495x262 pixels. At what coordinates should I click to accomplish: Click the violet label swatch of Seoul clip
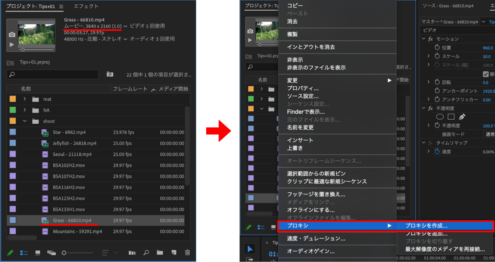click(13, 154)
